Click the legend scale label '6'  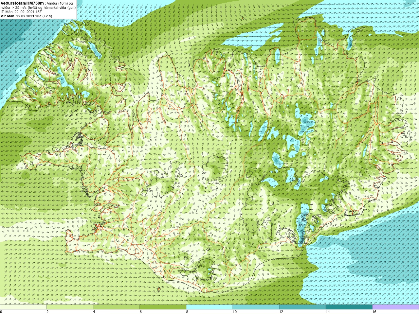point(140,312)
